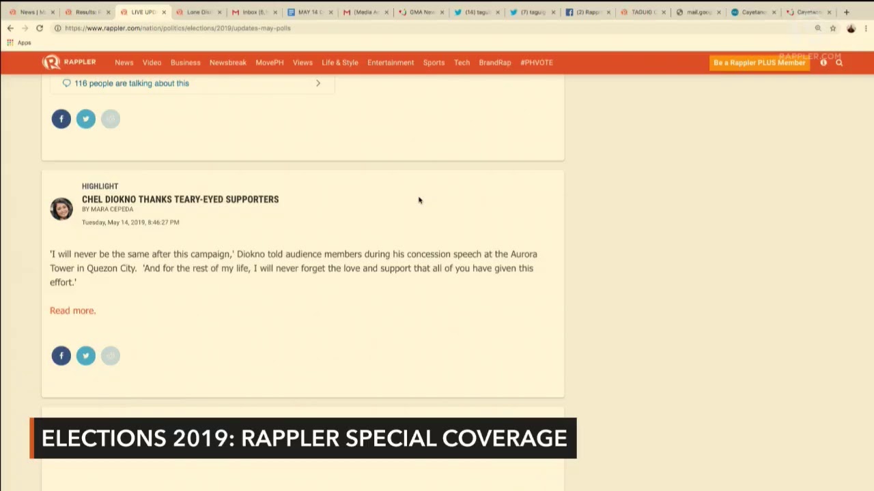Switch to the MAY 14 Docs tab

click(x=309, y=12)
